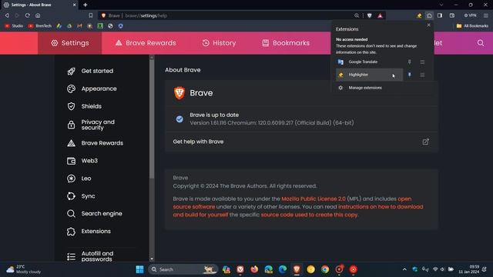Click the pinned Highlighter extension icon in toolbar

(x=419, y=15)
